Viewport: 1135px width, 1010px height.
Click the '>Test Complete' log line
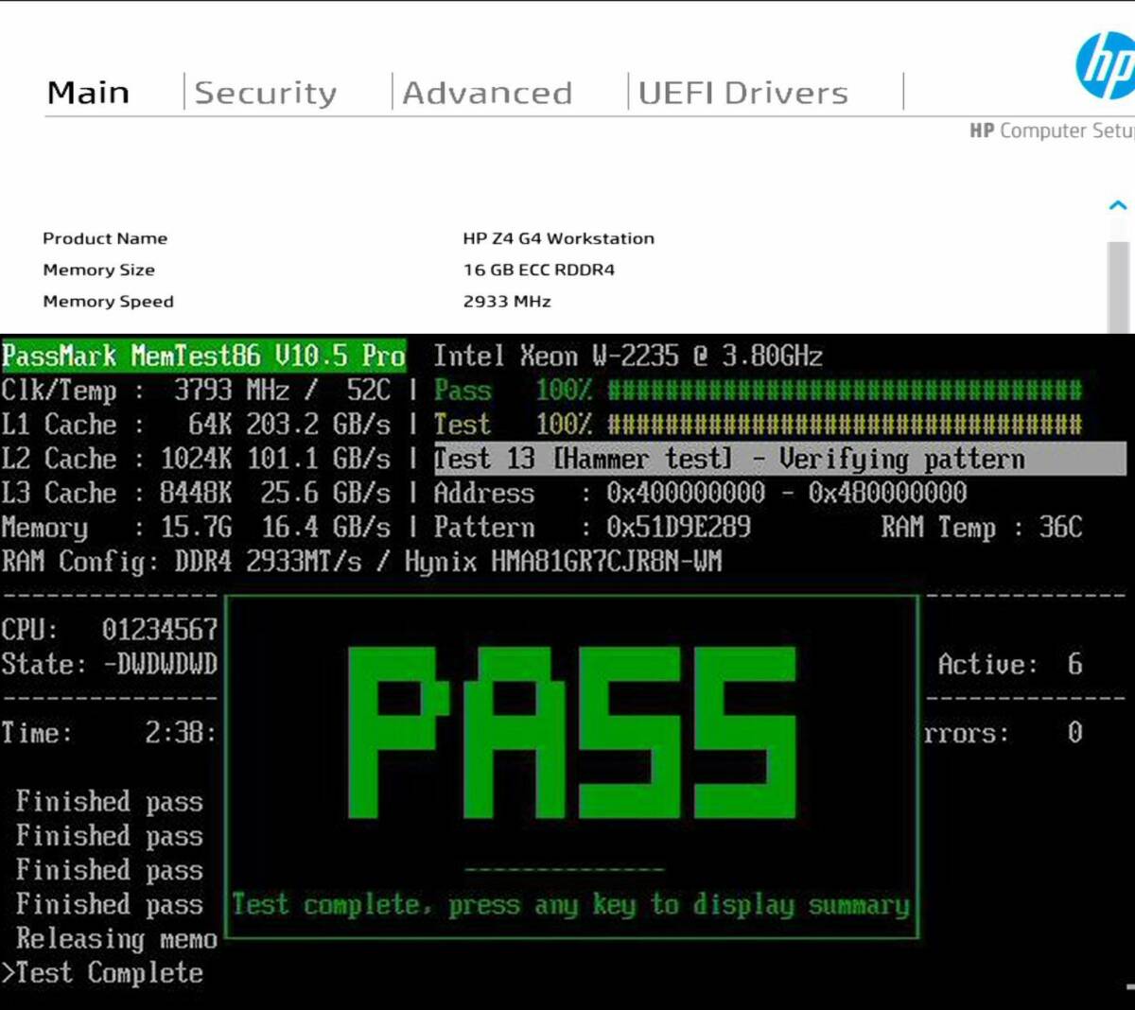(x=102, y=973)
